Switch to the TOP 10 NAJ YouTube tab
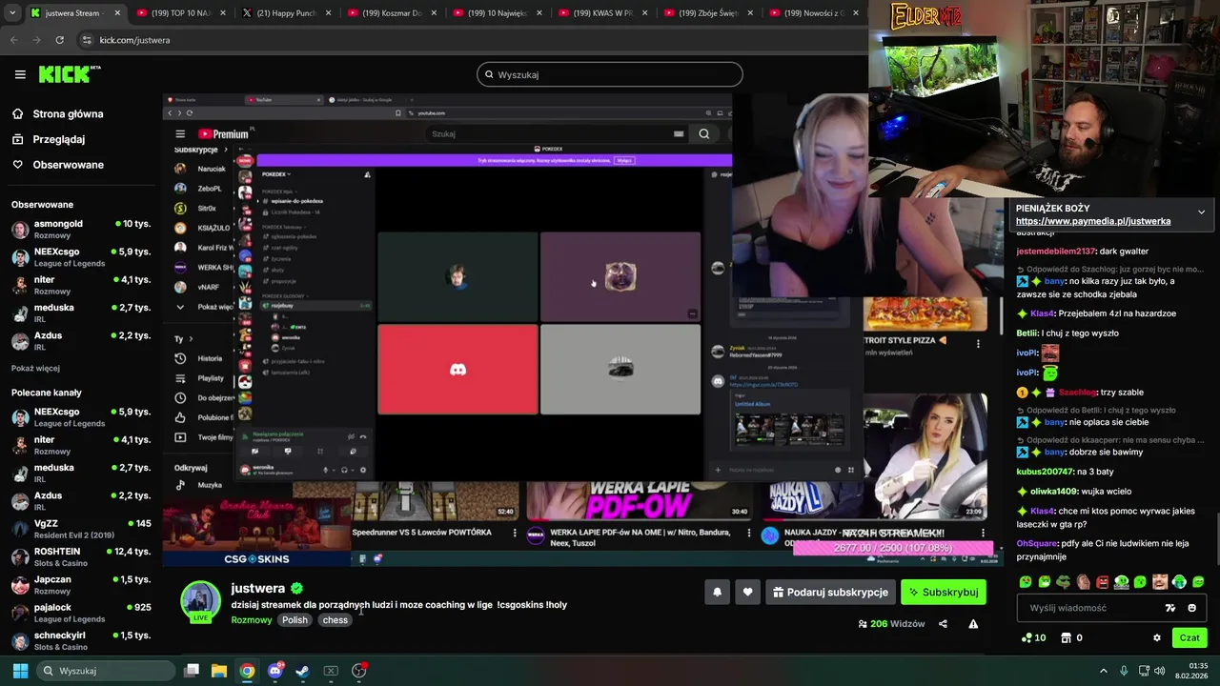This screenshot has width=1220, height=686. pyautogui.click(x=179, y=13)
